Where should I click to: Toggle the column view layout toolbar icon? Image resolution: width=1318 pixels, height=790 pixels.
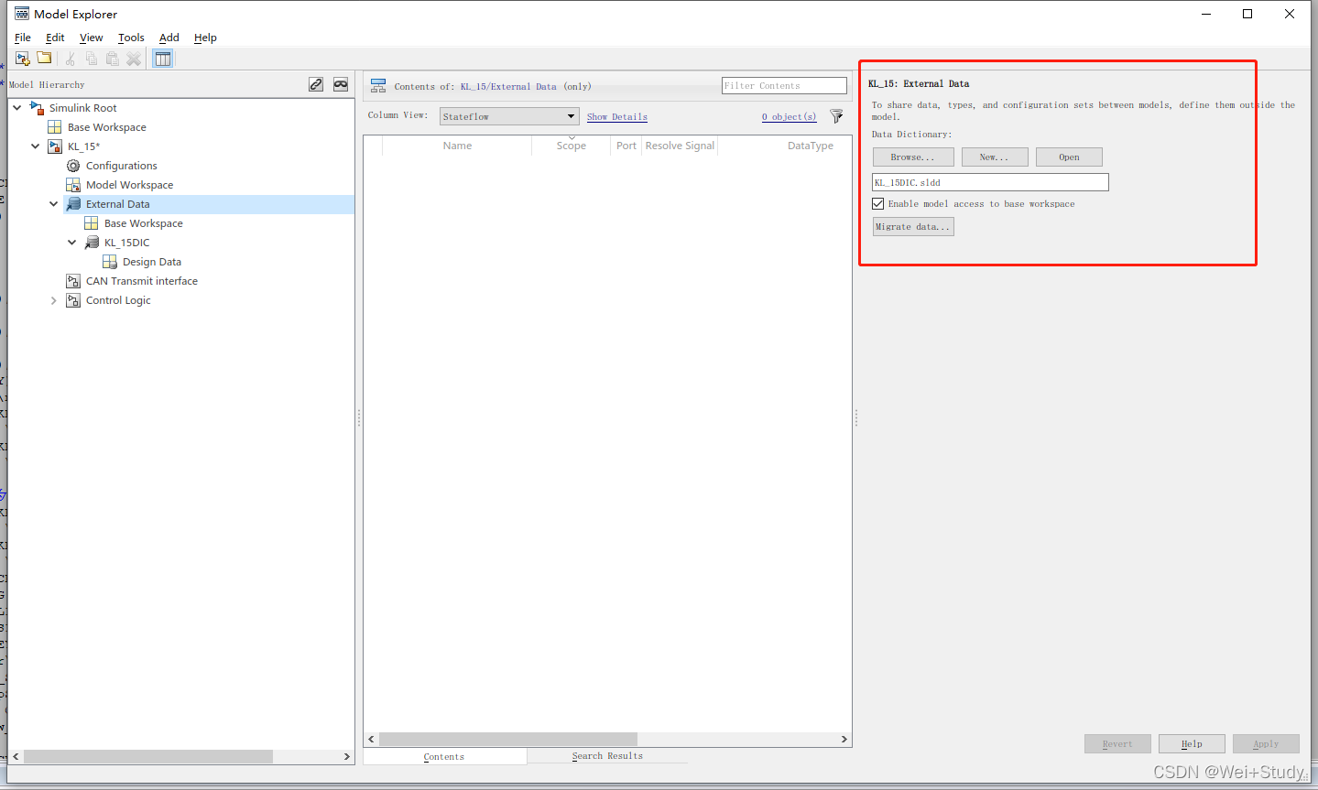tap(163, 59)
